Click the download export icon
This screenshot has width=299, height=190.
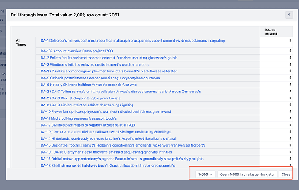289,15
